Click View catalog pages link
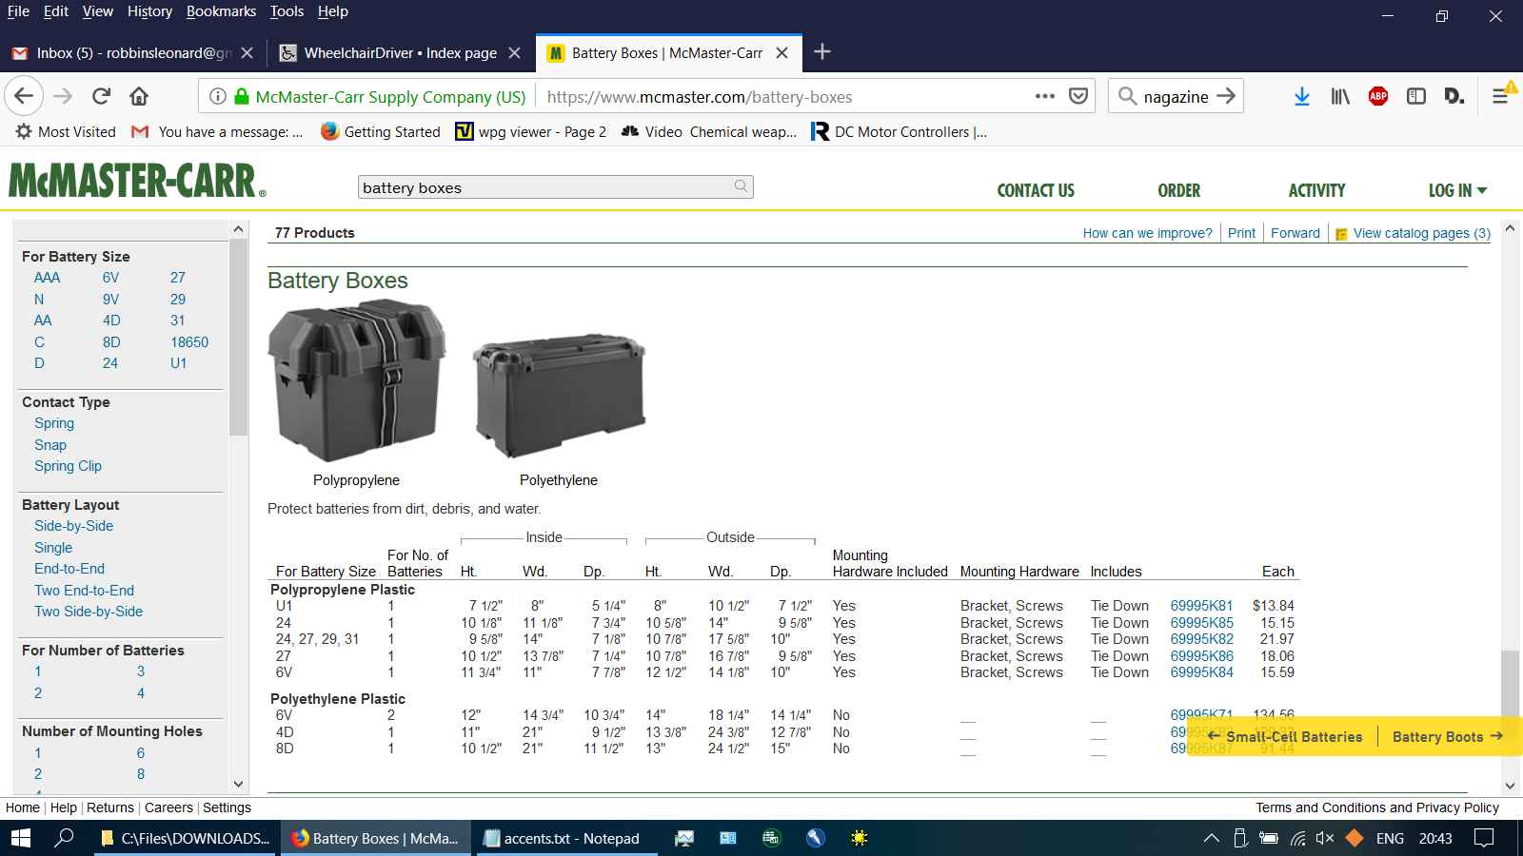Image resolution: width=1523 pixels, height=856 pixels. 1421,233
